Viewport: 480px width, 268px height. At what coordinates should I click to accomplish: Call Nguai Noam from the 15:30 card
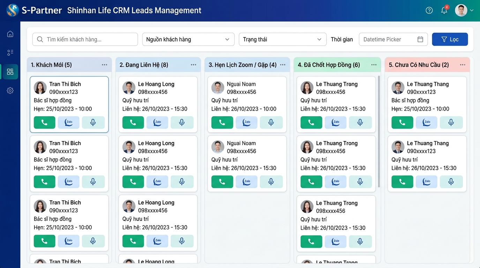222,182
